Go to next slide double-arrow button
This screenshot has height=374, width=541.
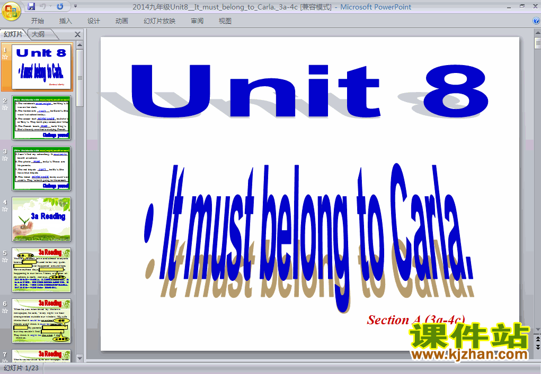(537, 347)
